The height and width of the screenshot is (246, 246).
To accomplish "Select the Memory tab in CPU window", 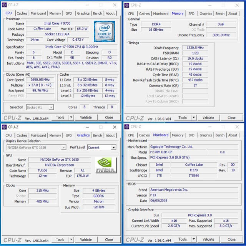I will tap(55, 13).
